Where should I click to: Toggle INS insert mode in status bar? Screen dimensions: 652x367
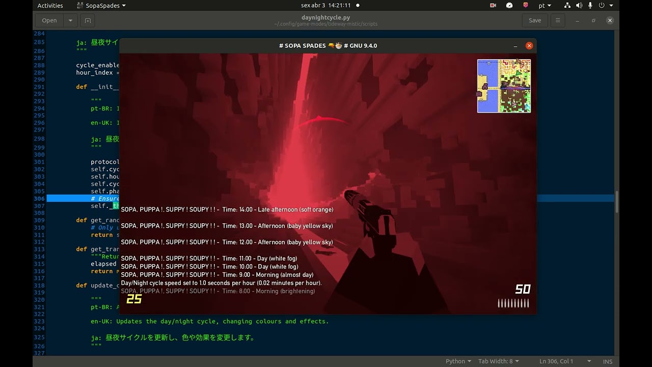[607, 361]
